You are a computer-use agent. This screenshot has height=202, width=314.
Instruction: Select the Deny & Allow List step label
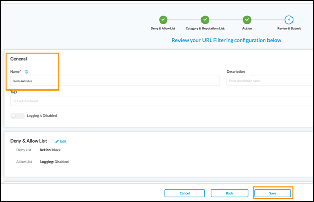163,28
